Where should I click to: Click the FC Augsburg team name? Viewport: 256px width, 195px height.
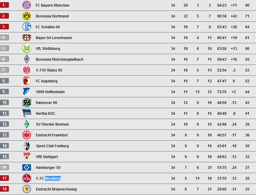tap(47, 81)
